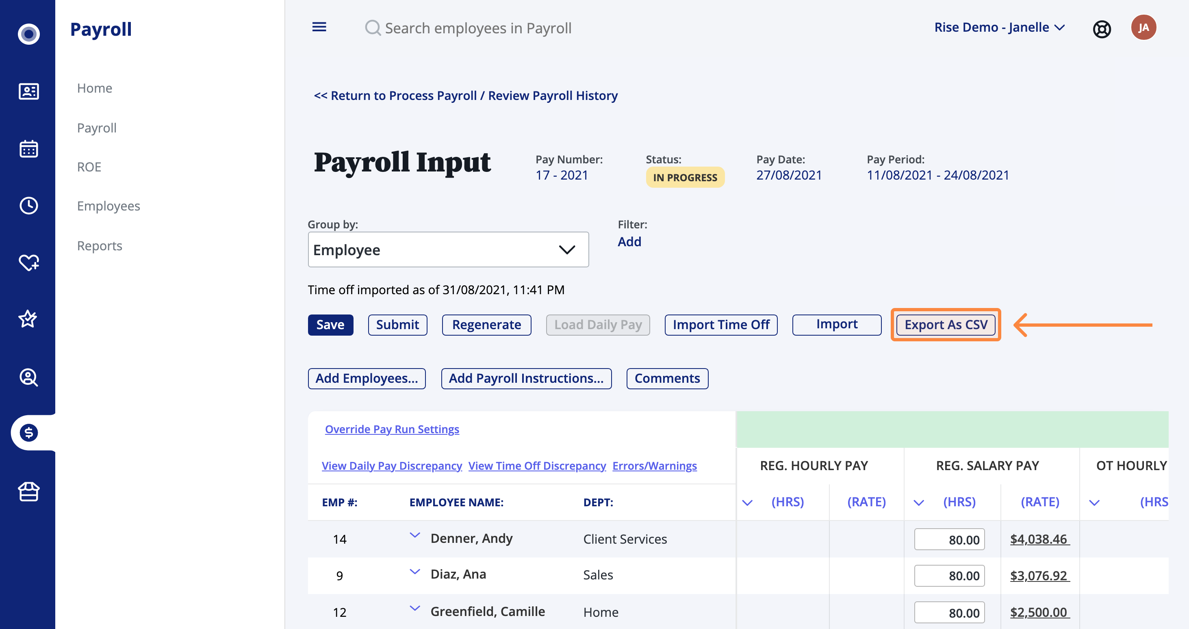Open Add Payroll Instructions... dialog

pyautogui.click(x=526, y=378)
